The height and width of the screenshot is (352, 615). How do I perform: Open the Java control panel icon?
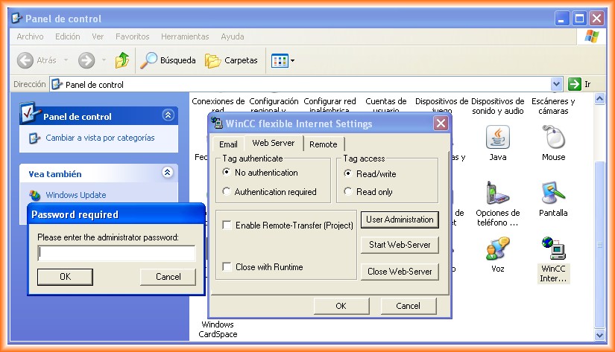pyautogui.click(x=497, y=138)
